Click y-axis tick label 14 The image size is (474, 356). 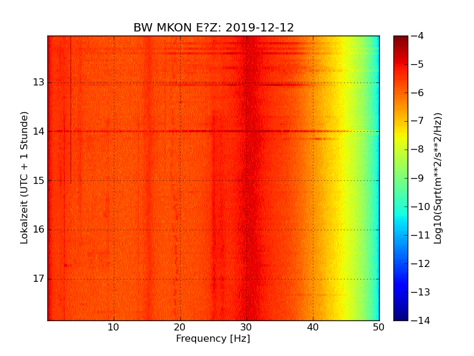coord(39,131)
